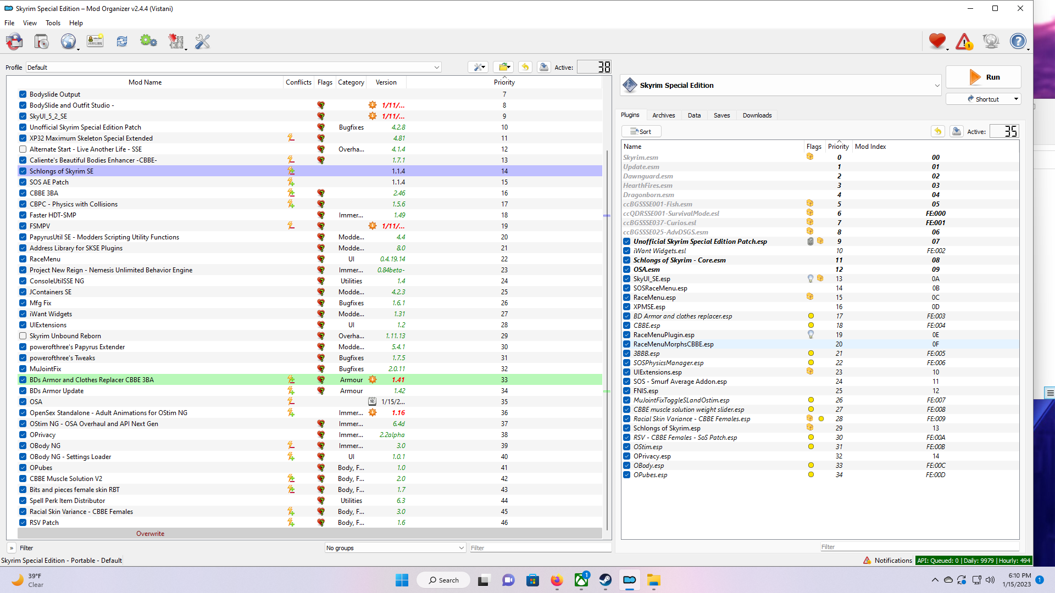
Task: Click the mod list Filter text field
Action: 541,548
